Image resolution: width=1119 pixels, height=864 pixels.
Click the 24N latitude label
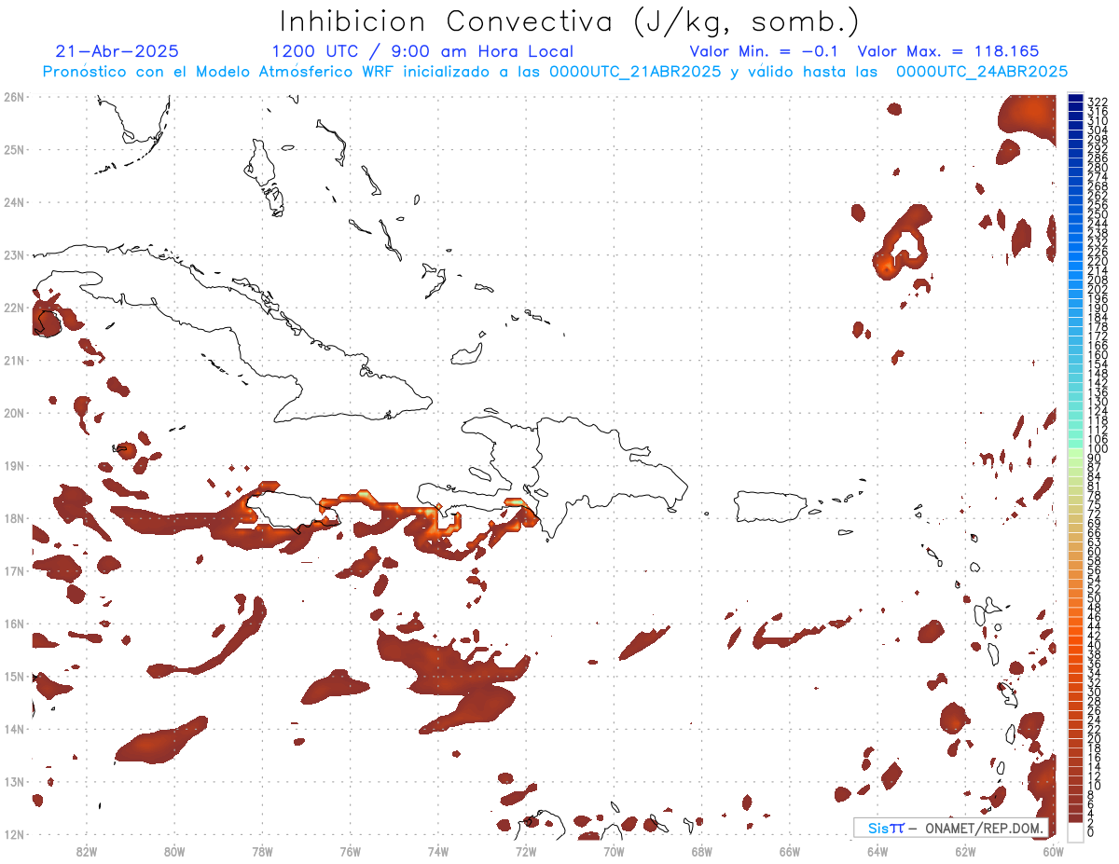point(14,202)
